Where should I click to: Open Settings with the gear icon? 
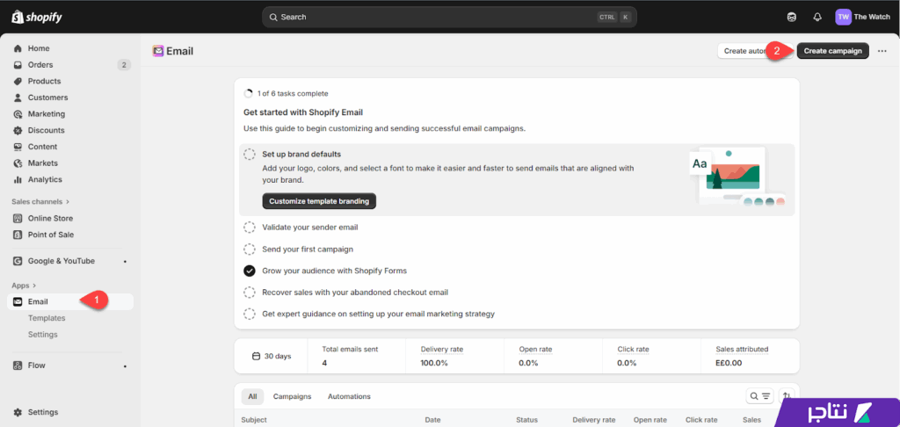click(x=18, y=412)
